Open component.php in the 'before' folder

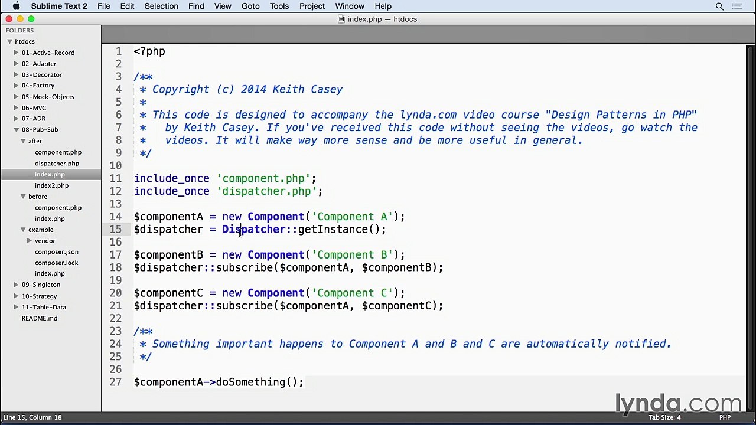tap(58, 208)
